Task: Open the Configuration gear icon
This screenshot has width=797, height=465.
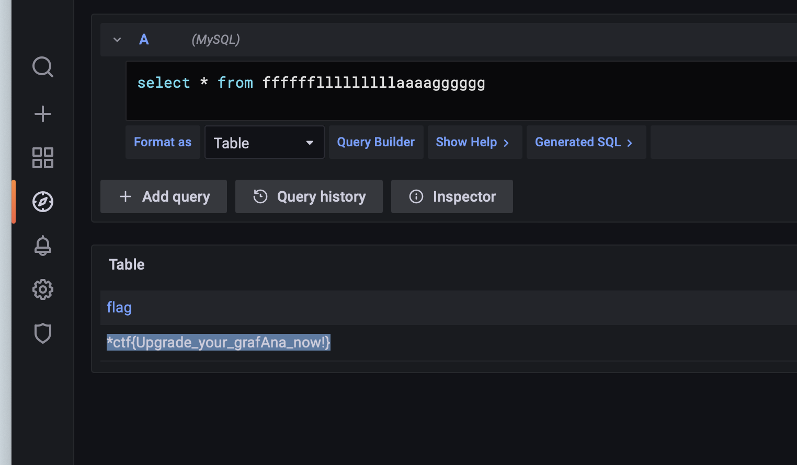Action: pos(43,289)
